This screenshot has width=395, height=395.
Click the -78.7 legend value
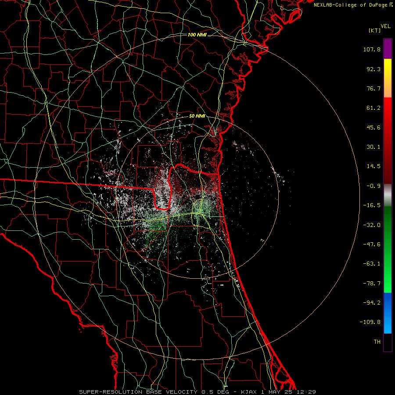coord(372,284)
